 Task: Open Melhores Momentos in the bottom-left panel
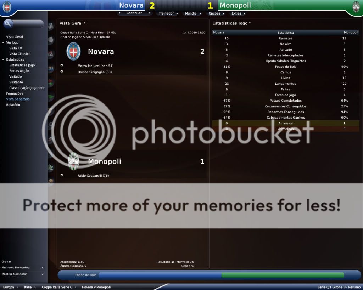[x=16, y=268]
